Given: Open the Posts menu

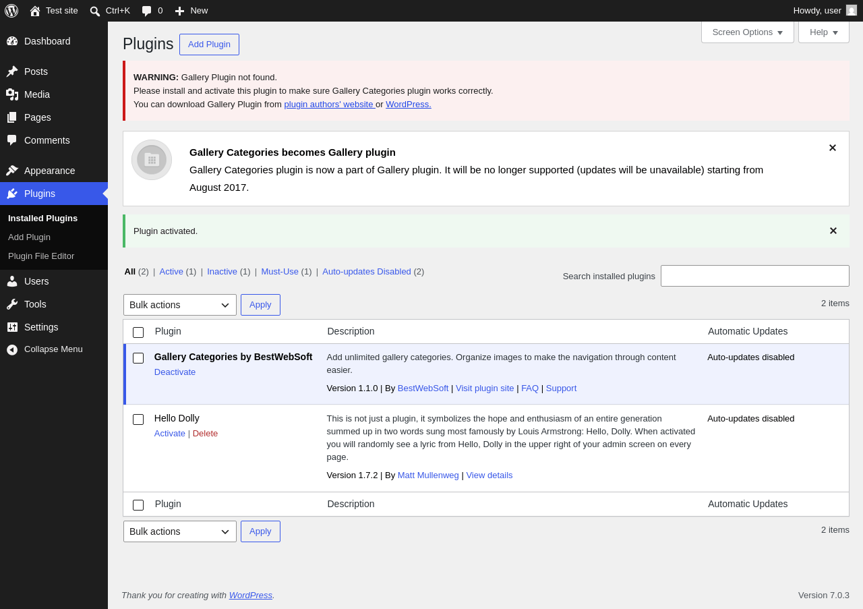Looking at the screenshot, I should (54, 71).
